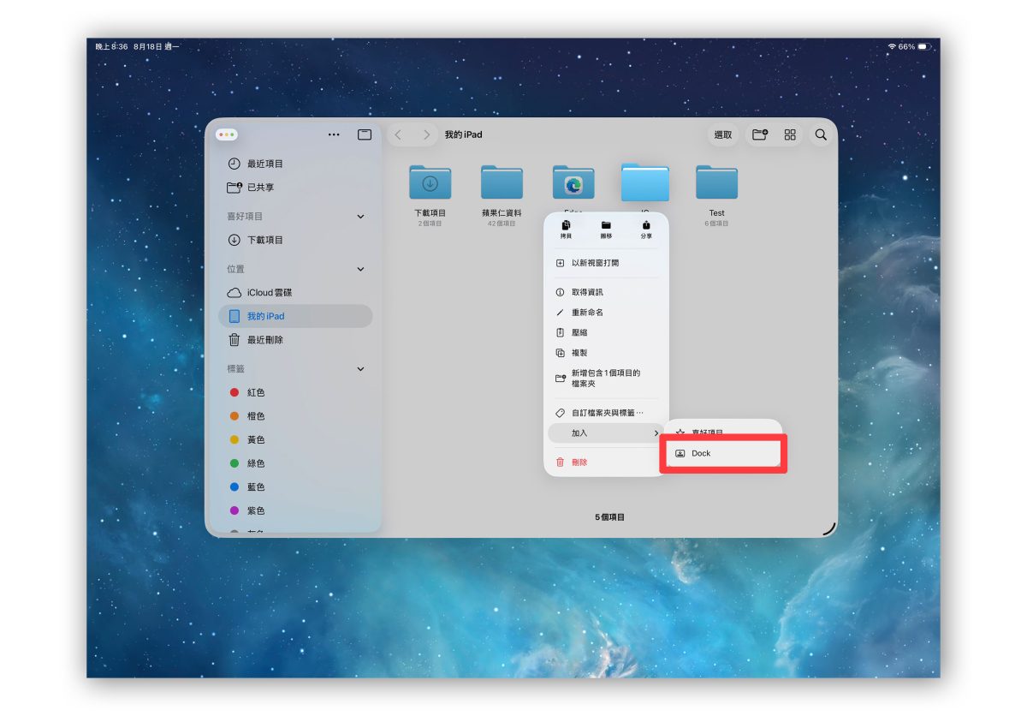The image size is (1027, 716).
Task: Check the battery 66% indicator
Action: (x=914, y=46)
